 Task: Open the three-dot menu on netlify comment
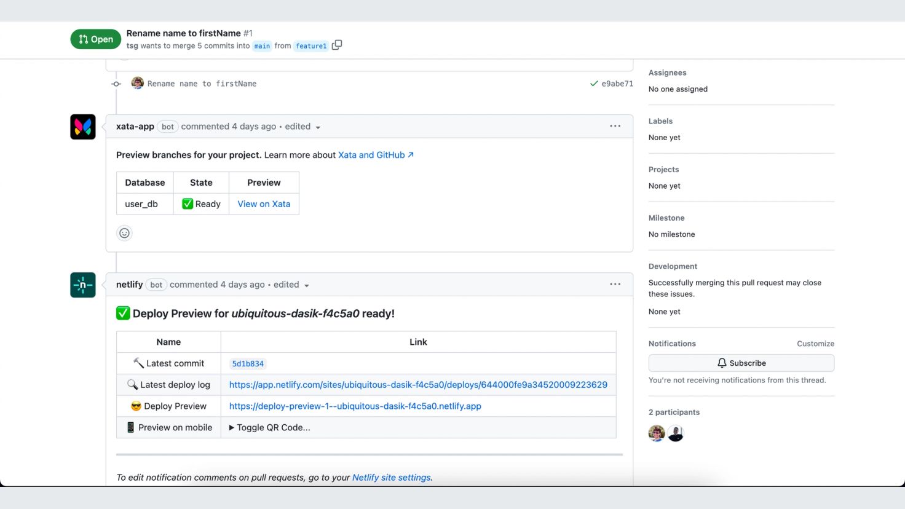[615, 284]
